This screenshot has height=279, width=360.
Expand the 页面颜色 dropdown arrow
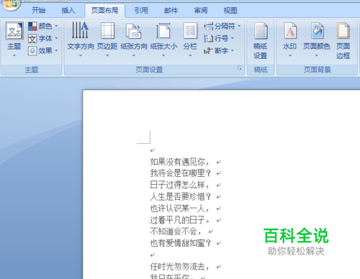click(x=317, y=55)
